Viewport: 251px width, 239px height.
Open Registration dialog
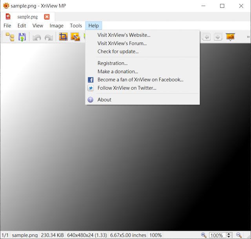142,63
